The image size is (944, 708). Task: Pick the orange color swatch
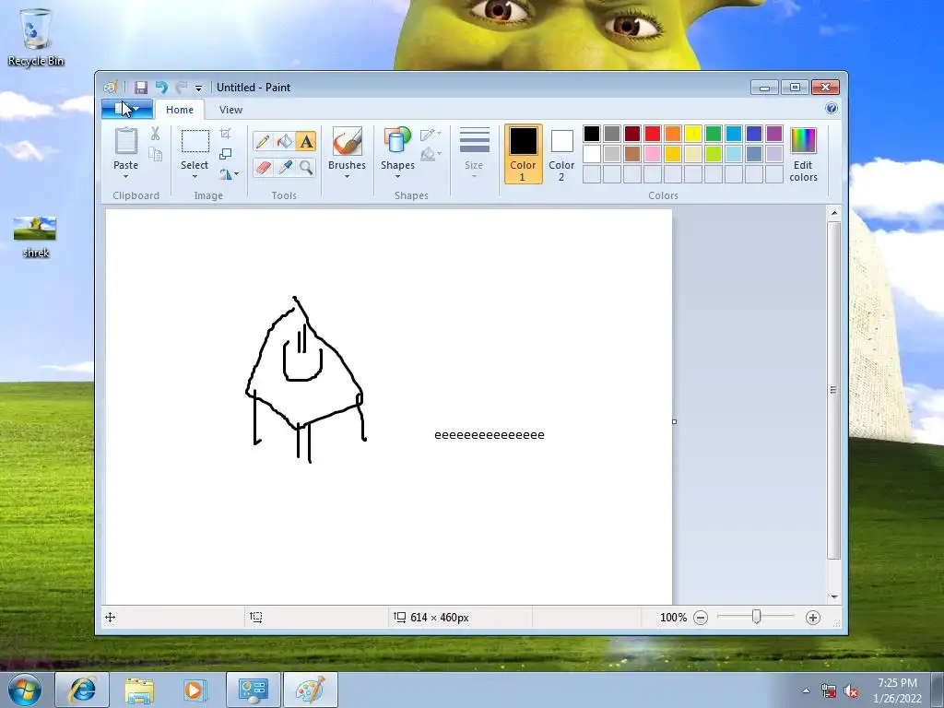673,134
